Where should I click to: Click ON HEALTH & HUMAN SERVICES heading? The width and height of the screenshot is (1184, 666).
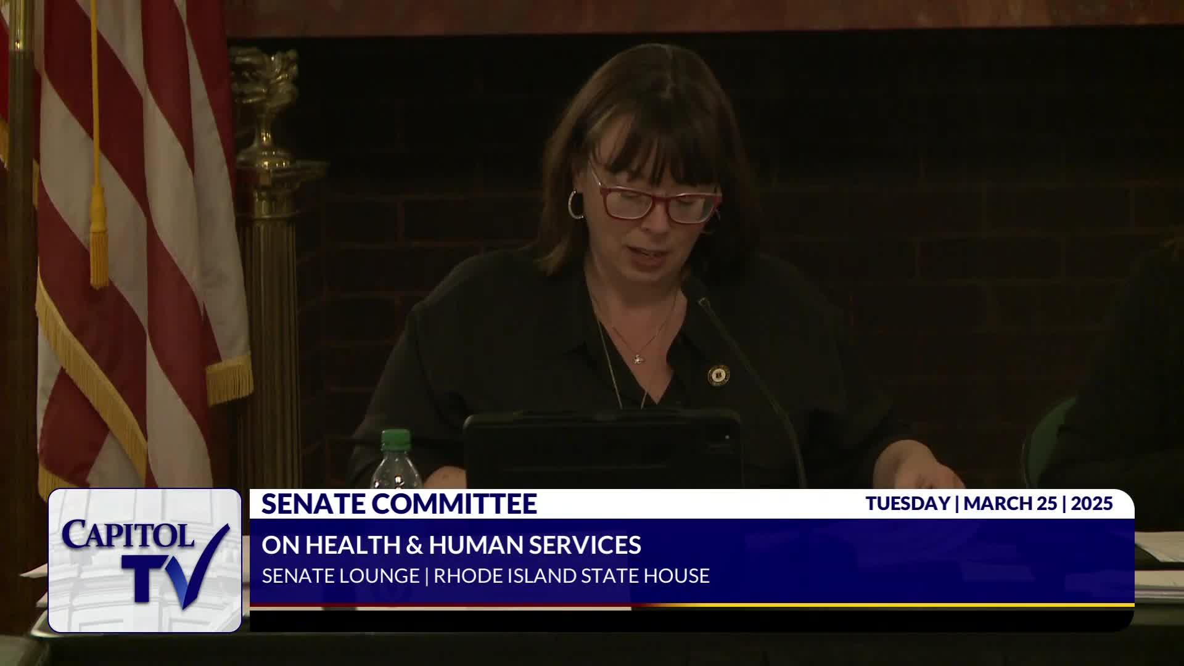point(451,545)
